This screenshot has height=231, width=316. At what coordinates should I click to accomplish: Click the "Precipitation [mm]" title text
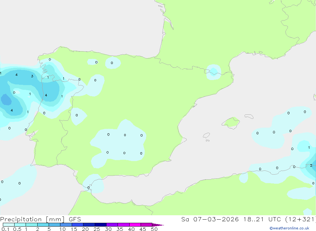click(32, 219)
